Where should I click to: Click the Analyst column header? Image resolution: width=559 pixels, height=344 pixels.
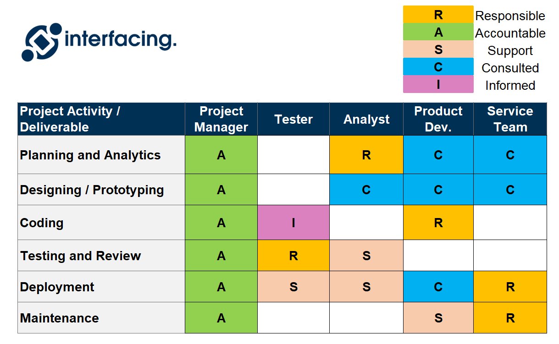coord(366,119)
